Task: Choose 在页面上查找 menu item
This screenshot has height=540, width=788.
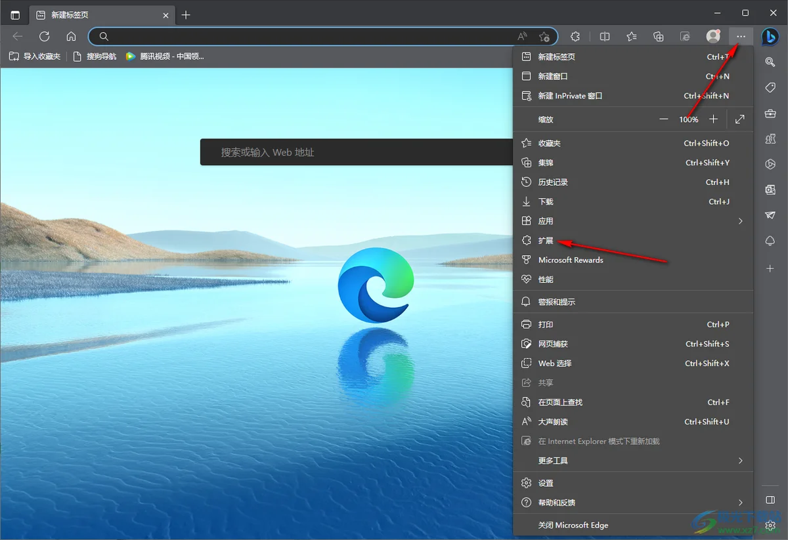Action: (x=633, y=402)
